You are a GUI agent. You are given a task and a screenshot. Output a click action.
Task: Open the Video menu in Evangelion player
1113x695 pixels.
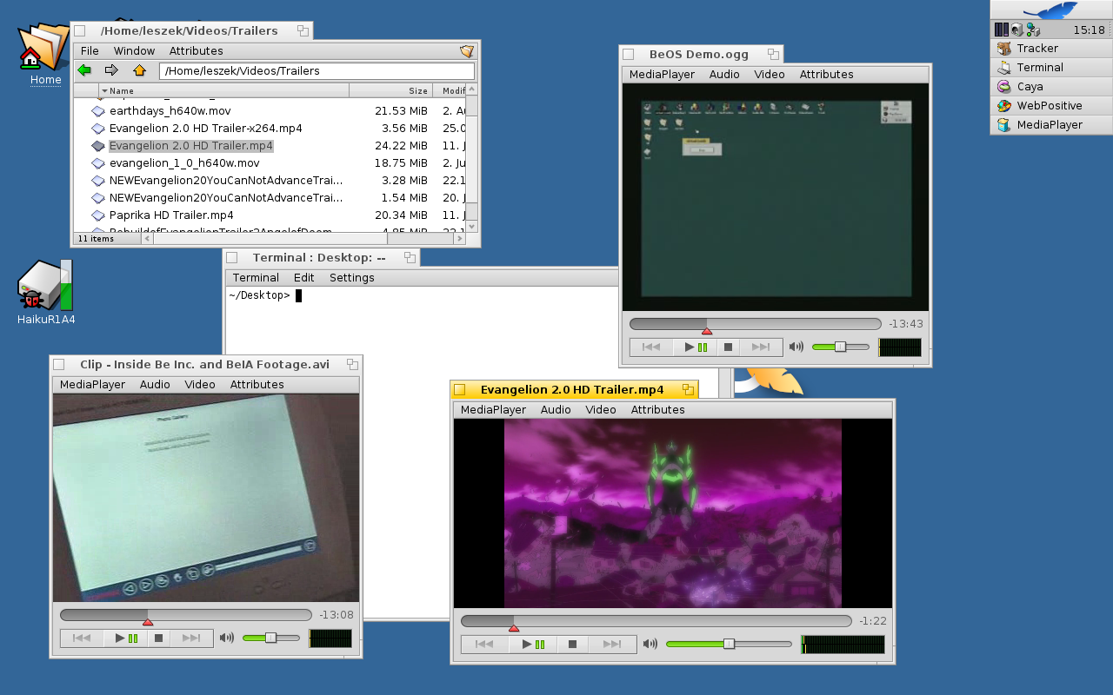(600, 410)
